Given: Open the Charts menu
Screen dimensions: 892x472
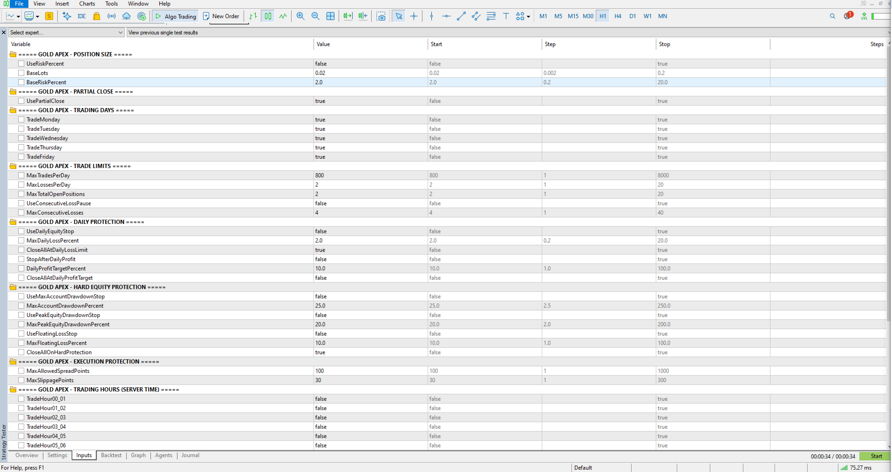Looking at the screenshot, I should pos(87,4).
